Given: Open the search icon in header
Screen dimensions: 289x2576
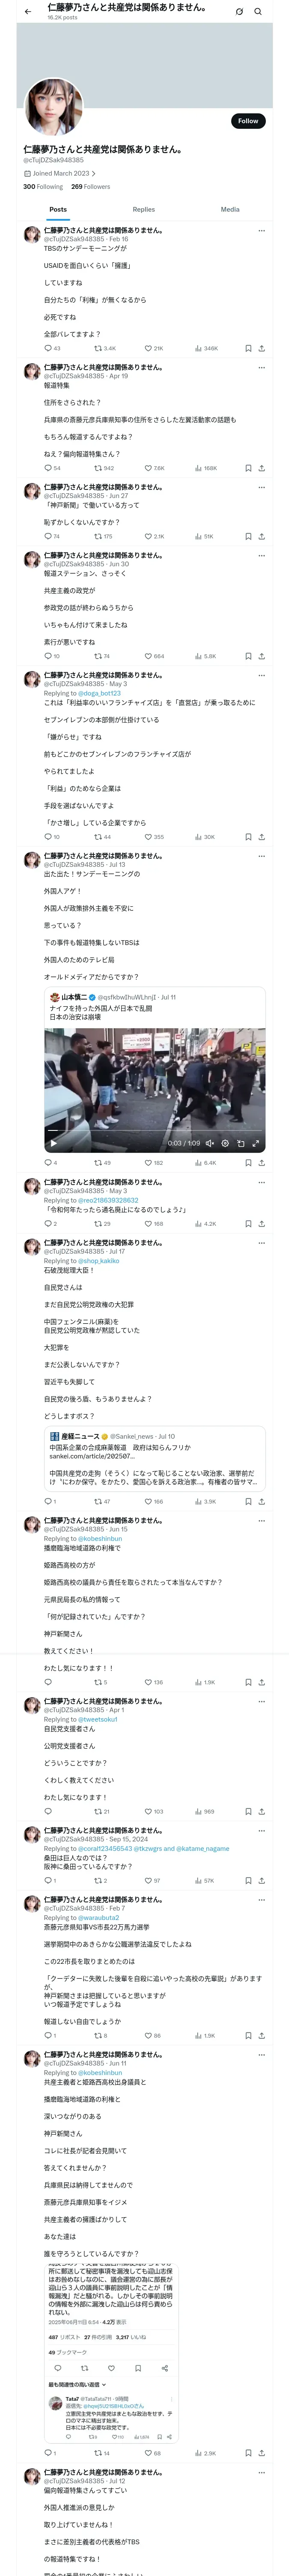Looking at the screenshot, I should (x=258, y=12).
